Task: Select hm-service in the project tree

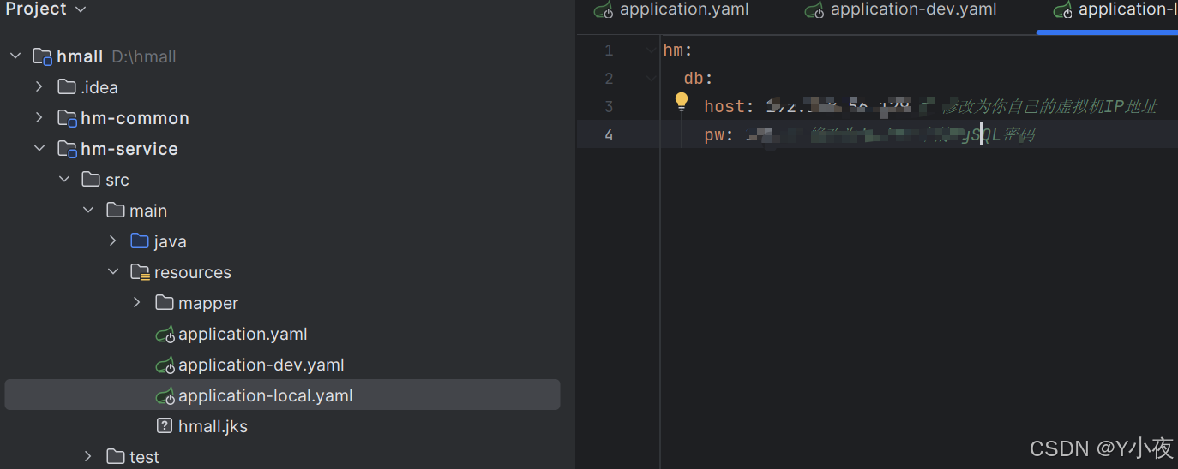Action: 129,149
